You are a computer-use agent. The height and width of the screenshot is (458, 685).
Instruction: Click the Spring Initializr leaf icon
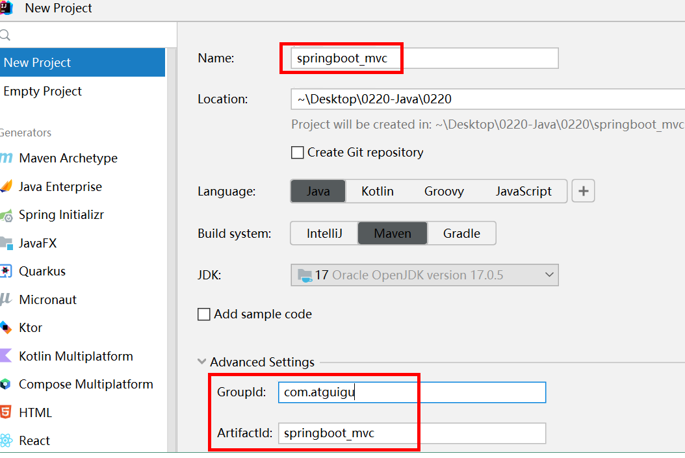pos(6,215)
